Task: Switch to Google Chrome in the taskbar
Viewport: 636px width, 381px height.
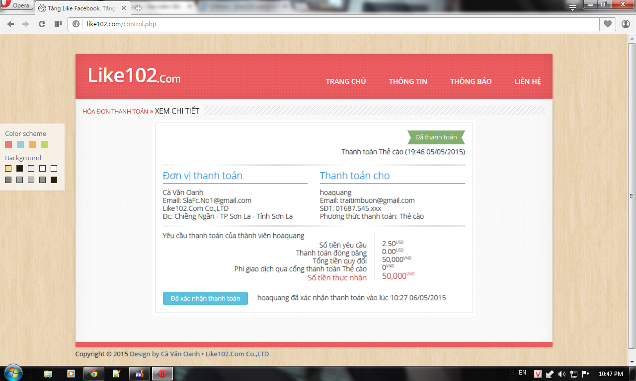Action: click(x=94, y=374)
